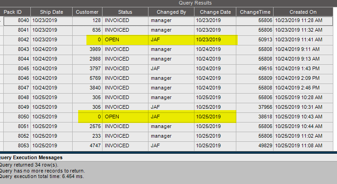Click the Created On column header

pyautogui.click(x=303, y=12)
